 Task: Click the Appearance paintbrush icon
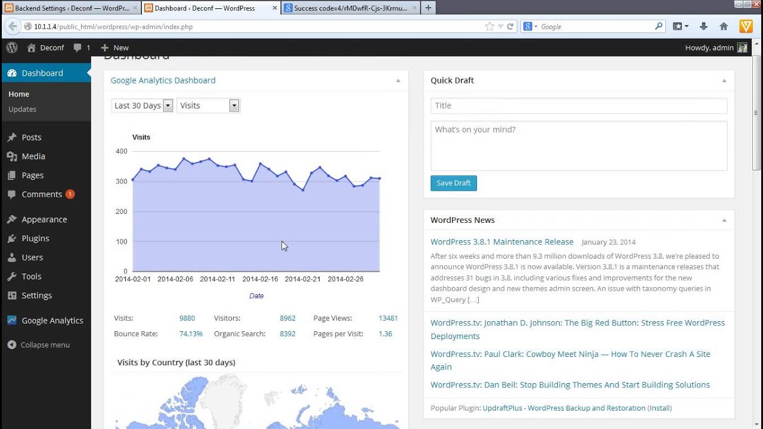click(12, 219)
